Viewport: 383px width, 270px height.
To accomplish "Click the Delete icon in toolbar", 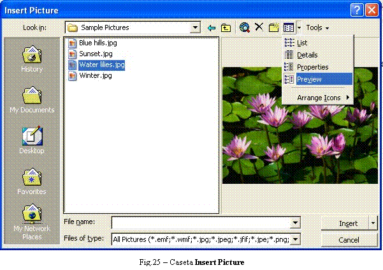I will (x=259, y=27).
